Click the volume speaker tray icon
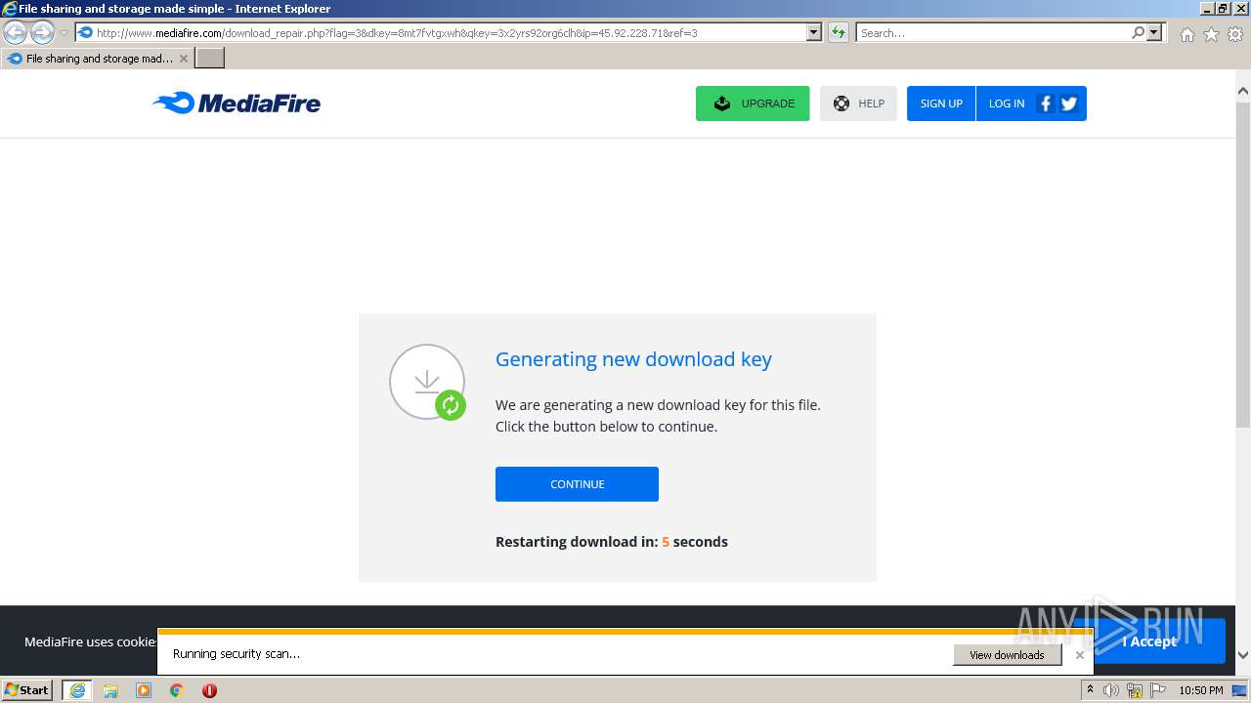Screen dimensions: 1251x703 pos(1111,690)
